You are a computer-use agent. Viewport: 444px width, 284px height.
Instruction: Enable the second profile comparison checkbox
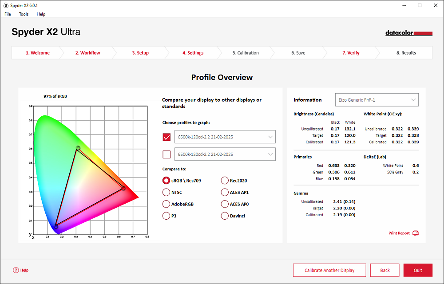(166, 154)
